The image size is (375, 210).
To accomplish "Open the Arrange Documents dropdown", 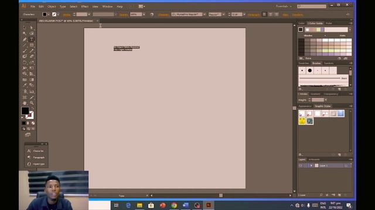I will (142, 6).
